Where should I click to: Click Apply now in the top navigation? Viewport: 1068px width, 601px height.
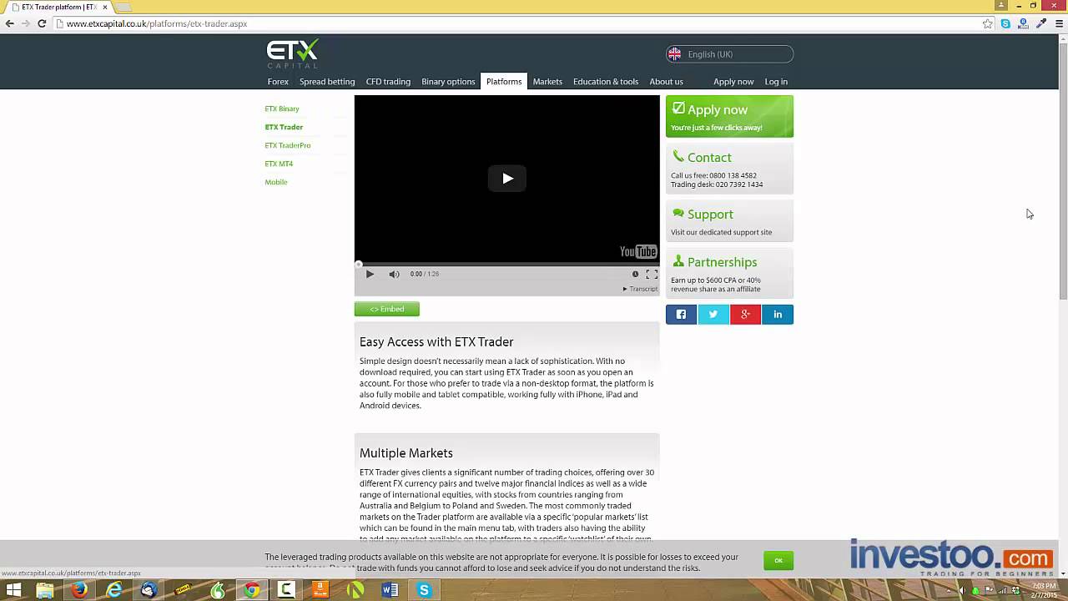point(733,82)
